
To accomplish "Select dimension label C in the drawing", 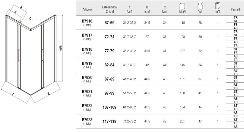I will [30, 18].
